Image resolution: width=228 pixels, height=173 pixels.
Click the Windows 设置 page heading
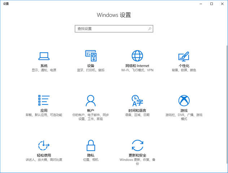click(114, 15)
